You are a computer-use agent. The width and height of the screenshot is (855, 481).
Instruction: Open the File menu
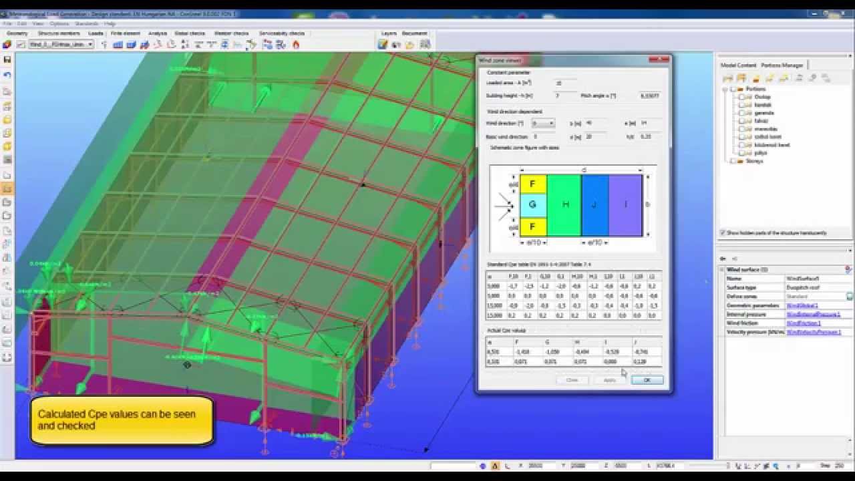7,23
